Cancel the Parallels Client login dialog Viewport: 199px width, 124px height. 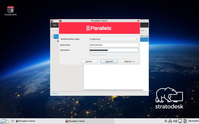[89, 61]
